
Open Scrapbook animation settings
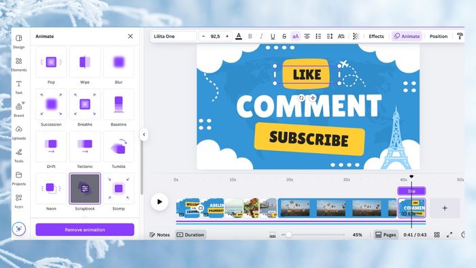[x=85, y=188]
